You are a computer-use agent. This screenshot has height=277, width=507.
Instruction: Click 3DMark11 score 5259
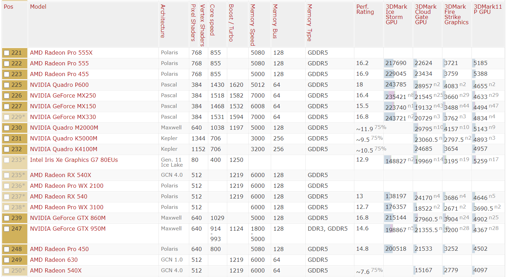click(480, 161)
